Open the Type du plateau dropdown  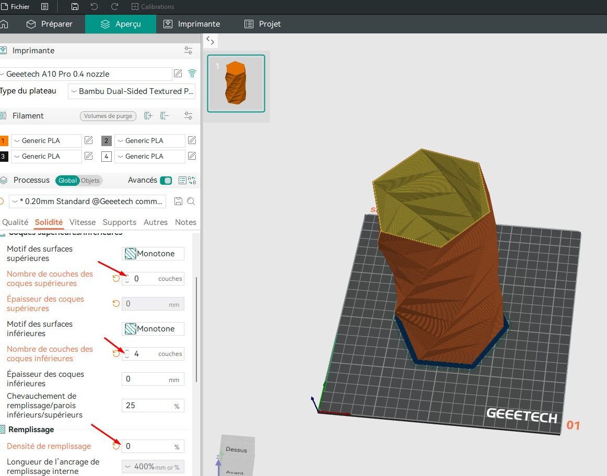point(132,91)
